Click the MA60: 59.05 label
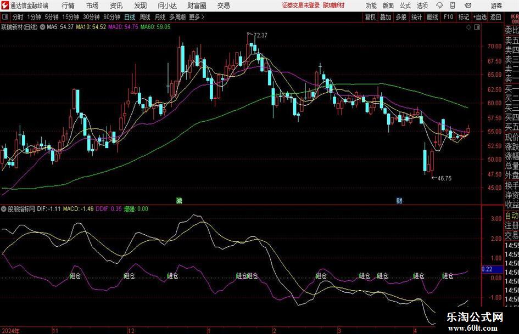Screen dimensions: 519x334 (155, 27)
